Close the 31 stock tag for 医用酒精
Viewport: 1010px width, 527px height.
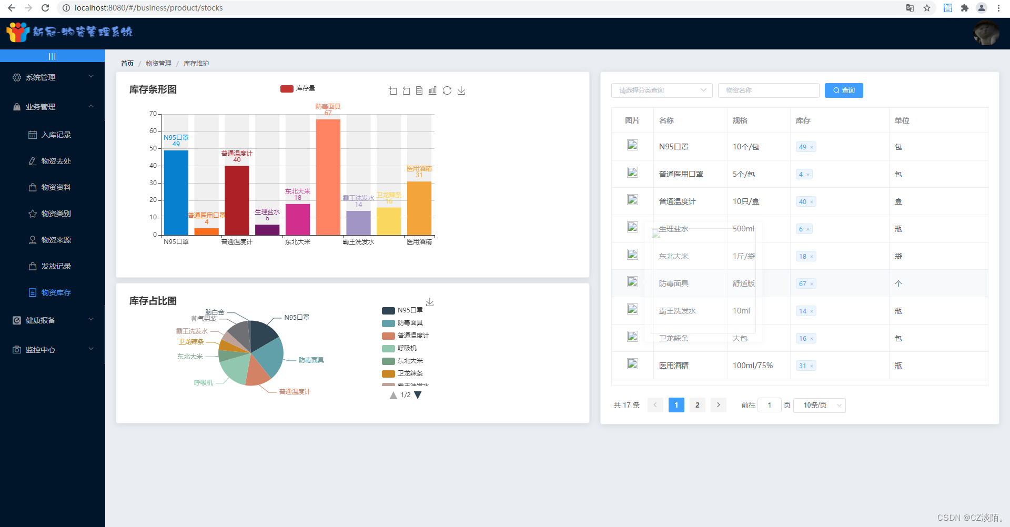[812, 366]
